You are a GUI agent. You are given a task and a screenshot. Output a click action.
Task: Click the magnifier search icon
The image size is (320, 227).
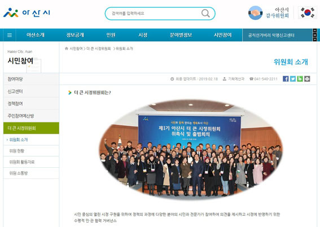(205, 14)
